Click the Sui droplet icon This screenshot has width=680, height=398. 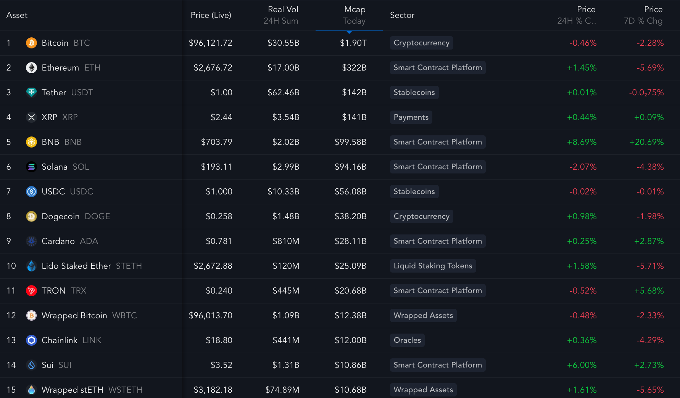[x=31, y=365]
